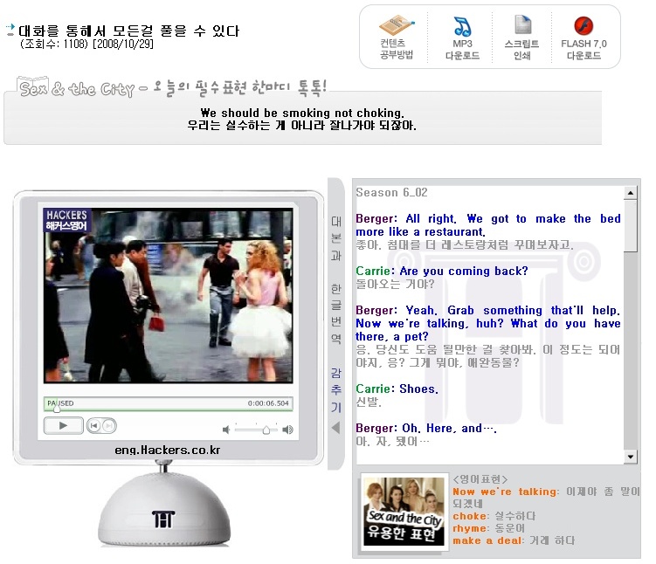Play the paused video
The height and width of the screenshot is (564, 656).
coord(63,425)
